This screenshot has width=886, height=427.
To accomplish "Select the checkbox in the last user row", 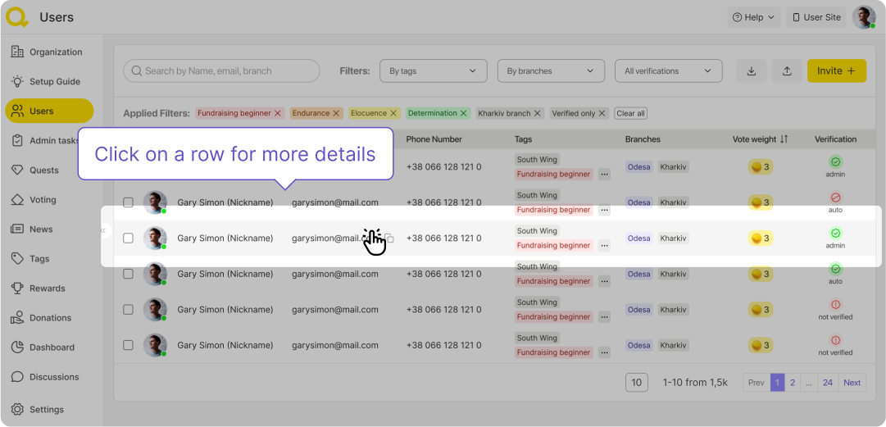I will tap(128, 345).
